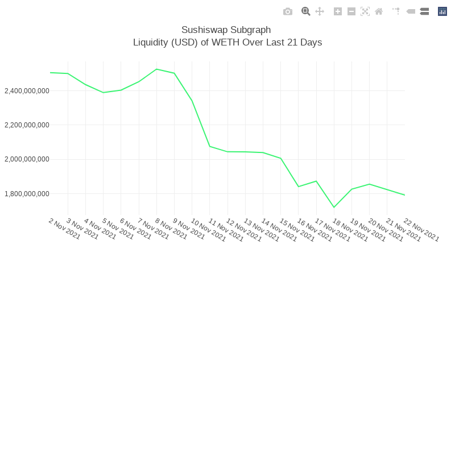Select the Pan tool
Screen dimensions: 455x455
coord(320,11)
